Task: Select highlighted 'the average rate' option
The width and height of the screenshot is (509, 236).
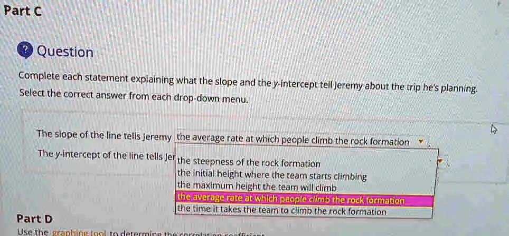Action: tap(305, 200)
